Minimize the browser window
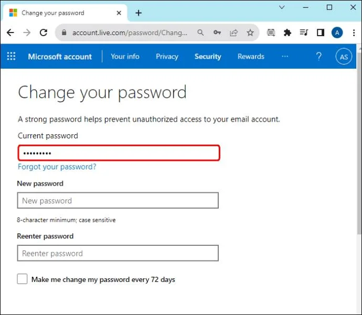Viewport: 362px width, 315px height. [x=306, y=7]
